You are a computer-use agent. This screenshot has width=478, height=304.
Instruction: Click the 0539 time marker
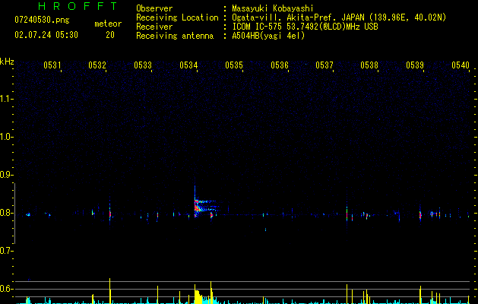(415, 65)
